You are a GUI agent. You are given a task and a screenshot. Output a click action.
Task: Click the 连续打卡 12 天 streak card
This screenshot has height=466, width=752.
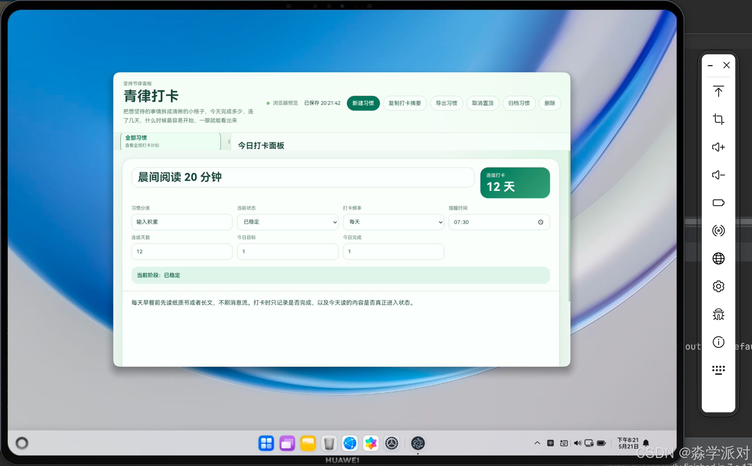click(515, 183)
